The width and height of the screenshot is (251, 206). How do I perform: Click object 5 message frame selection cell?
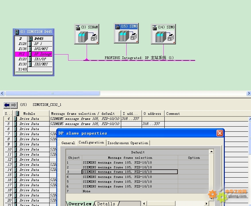click(x=130, y=181)
